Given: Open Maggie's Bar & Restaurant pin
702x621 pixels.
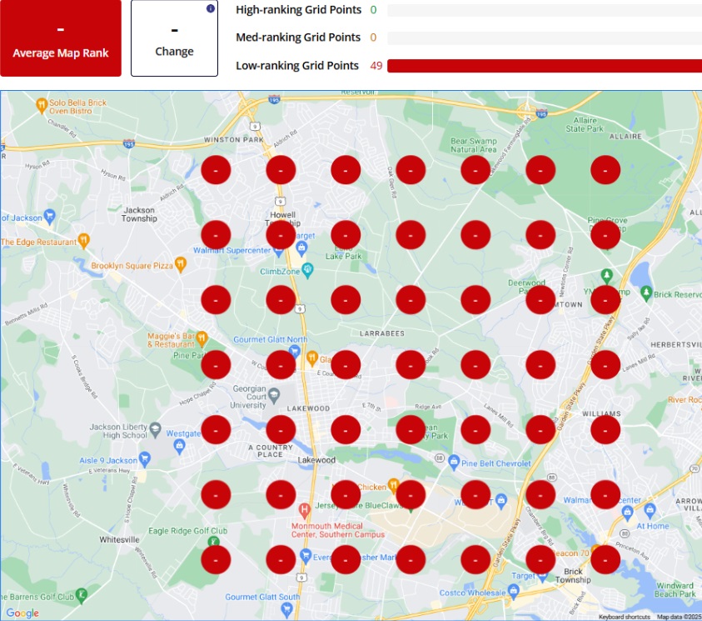Looking at the screenshot, I should pyautogui.click(x=202, y=339).
